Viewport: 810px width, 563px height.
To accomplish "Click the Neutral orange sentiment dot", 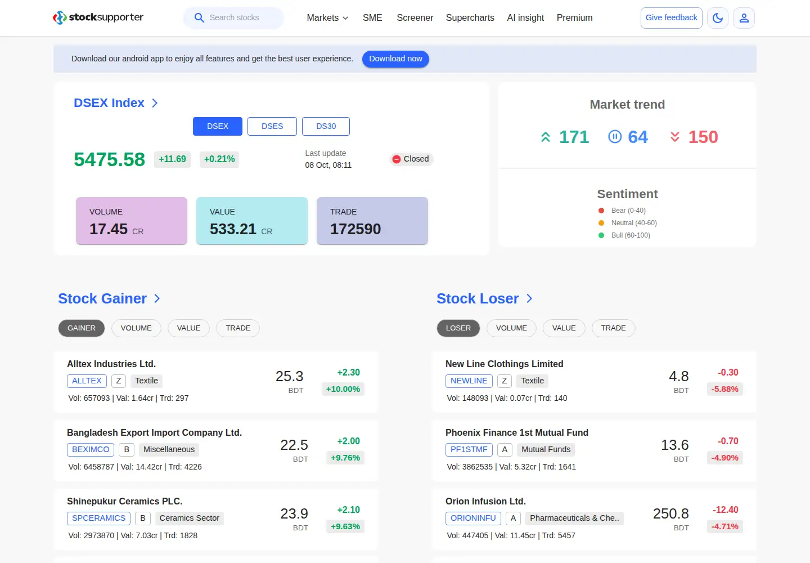I will [601, 223].
